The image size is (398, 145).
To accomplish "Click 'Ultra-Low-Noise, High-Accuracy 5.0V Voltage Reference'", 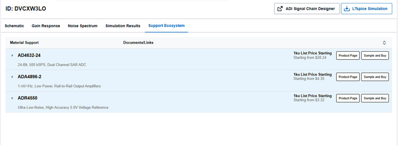I will coord(63,108).
